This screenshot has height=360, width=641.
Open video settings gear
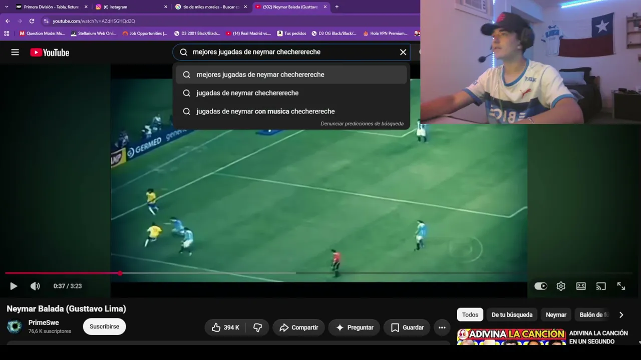(x=561, y=286)
